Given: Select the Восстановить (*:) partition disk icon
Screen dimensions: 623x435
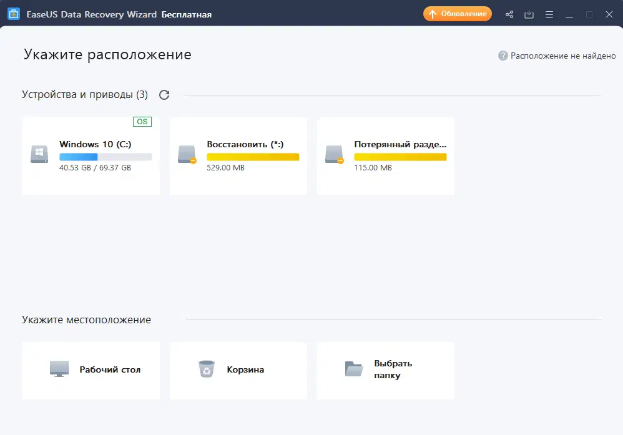Looking at the screenshot, I should pyautogui.click(x=187, y=154).
